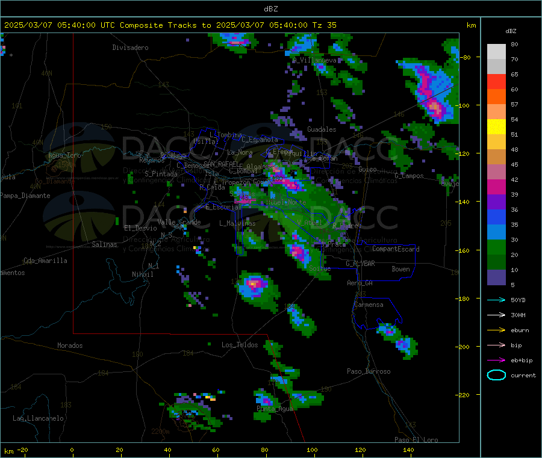Select the slate 5–10 dBZ legend band
The image size is (542, 458).
(496, 277)
